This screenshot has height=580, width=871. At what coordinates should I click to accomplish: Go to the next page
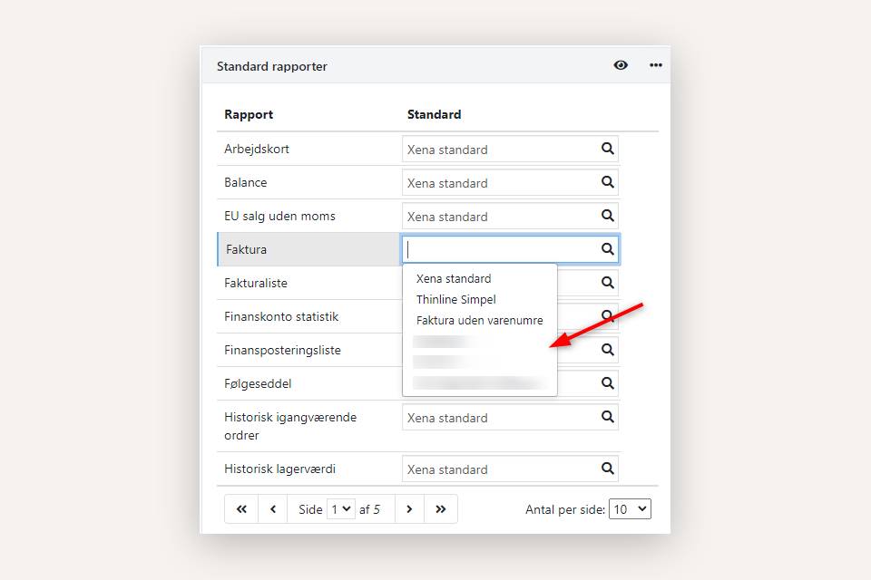tap(409, 509)
